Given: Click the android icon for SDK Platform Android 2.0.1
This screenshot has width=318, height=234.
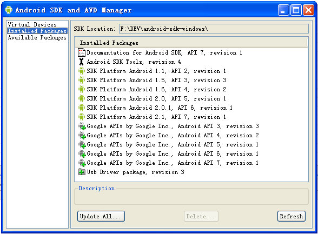Looking at the screenshot, I should click(x=82, y=108).
